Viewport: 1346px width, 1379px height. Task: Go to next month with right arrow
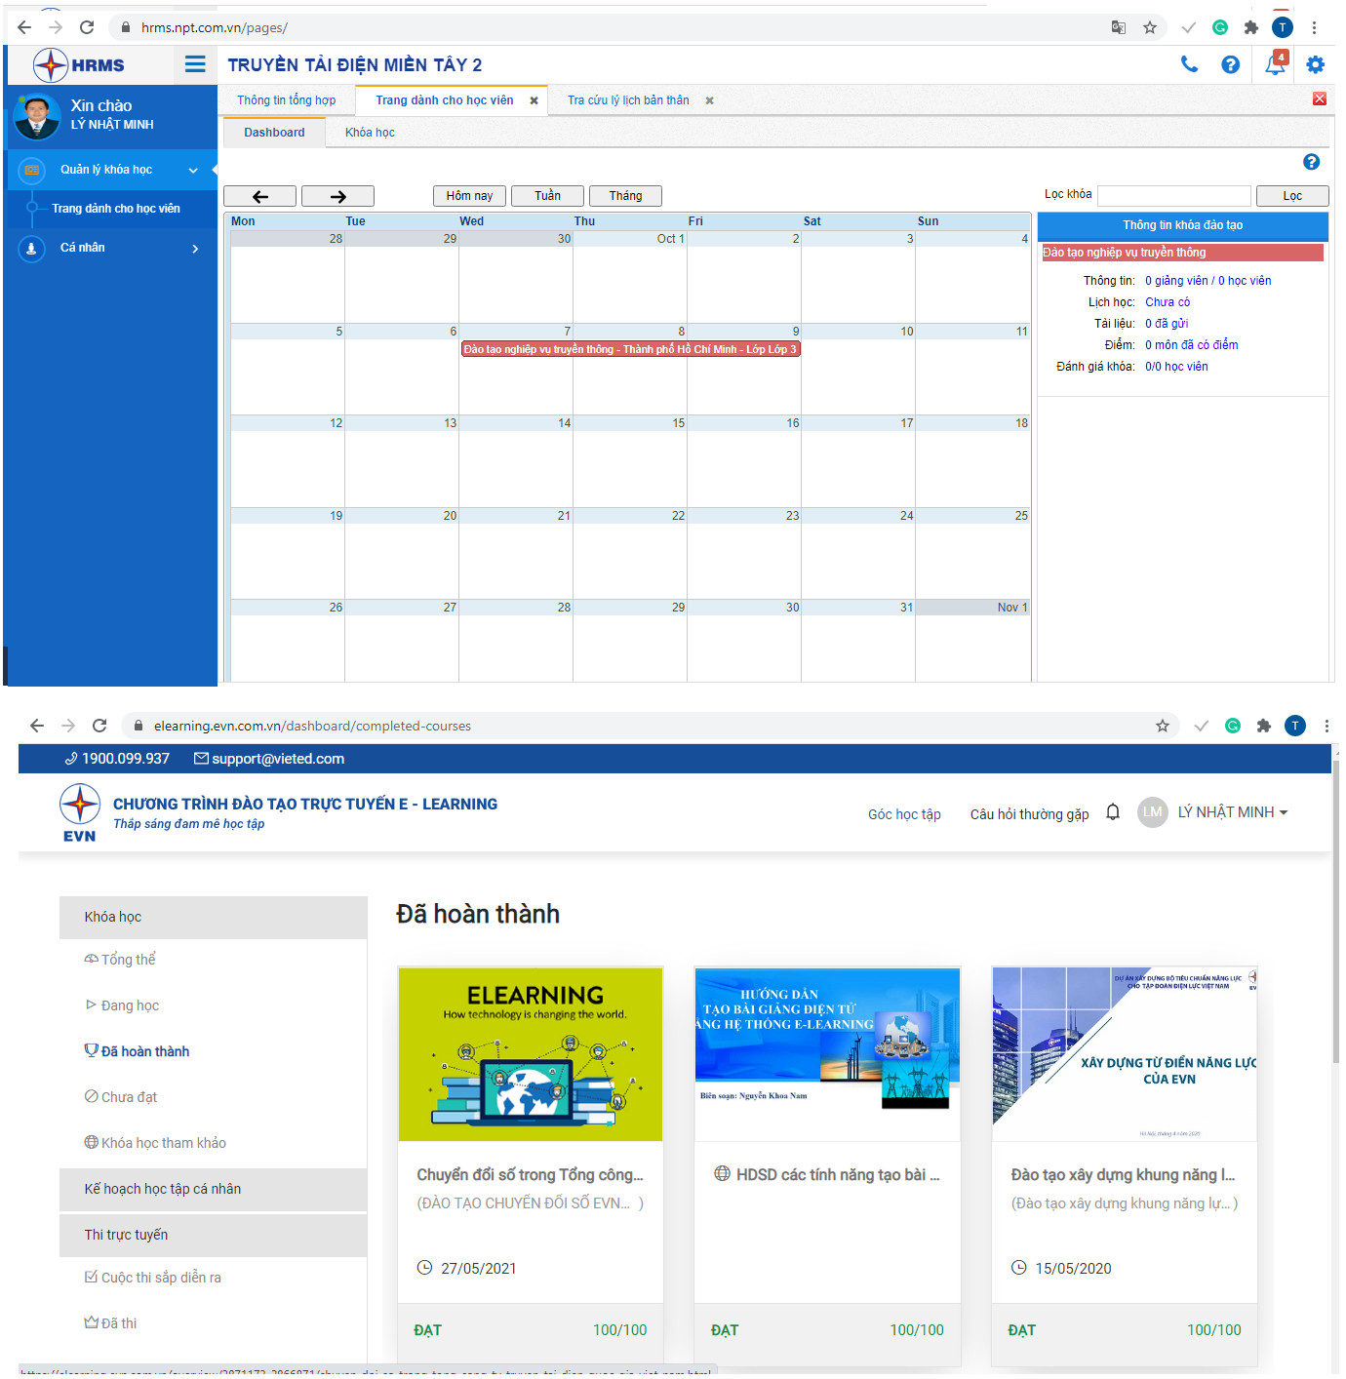337,196
